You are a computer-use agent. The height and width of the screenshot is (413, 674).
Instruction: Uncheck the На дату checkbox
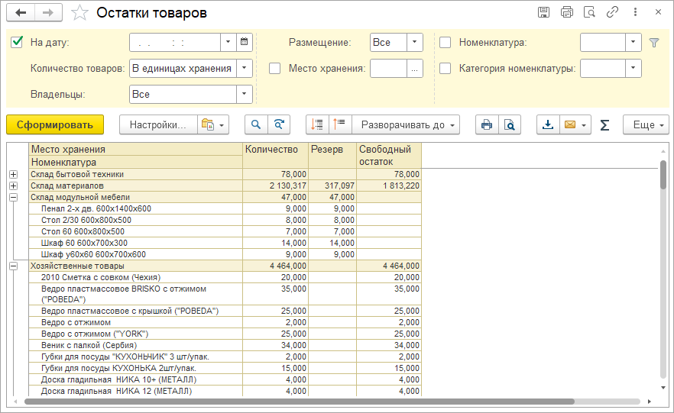[18, 43]
